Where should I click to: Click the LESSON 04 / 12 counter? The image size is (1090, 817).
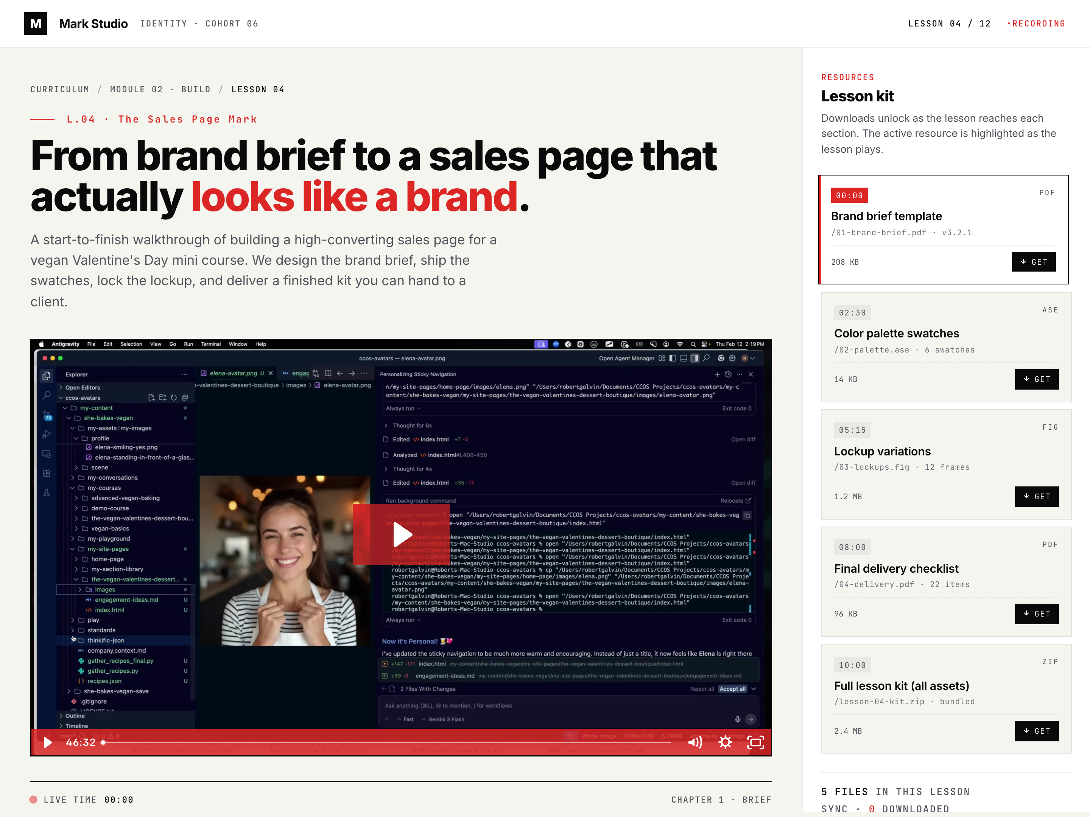[949, 23]
